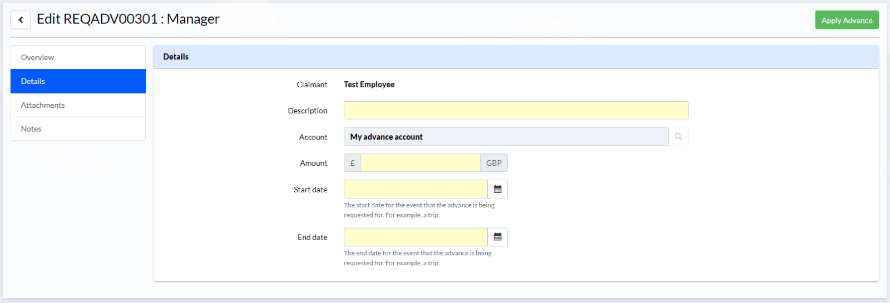Click the Start date help text
The width and height of the screenshot is (890, 303).
[419, 210]
